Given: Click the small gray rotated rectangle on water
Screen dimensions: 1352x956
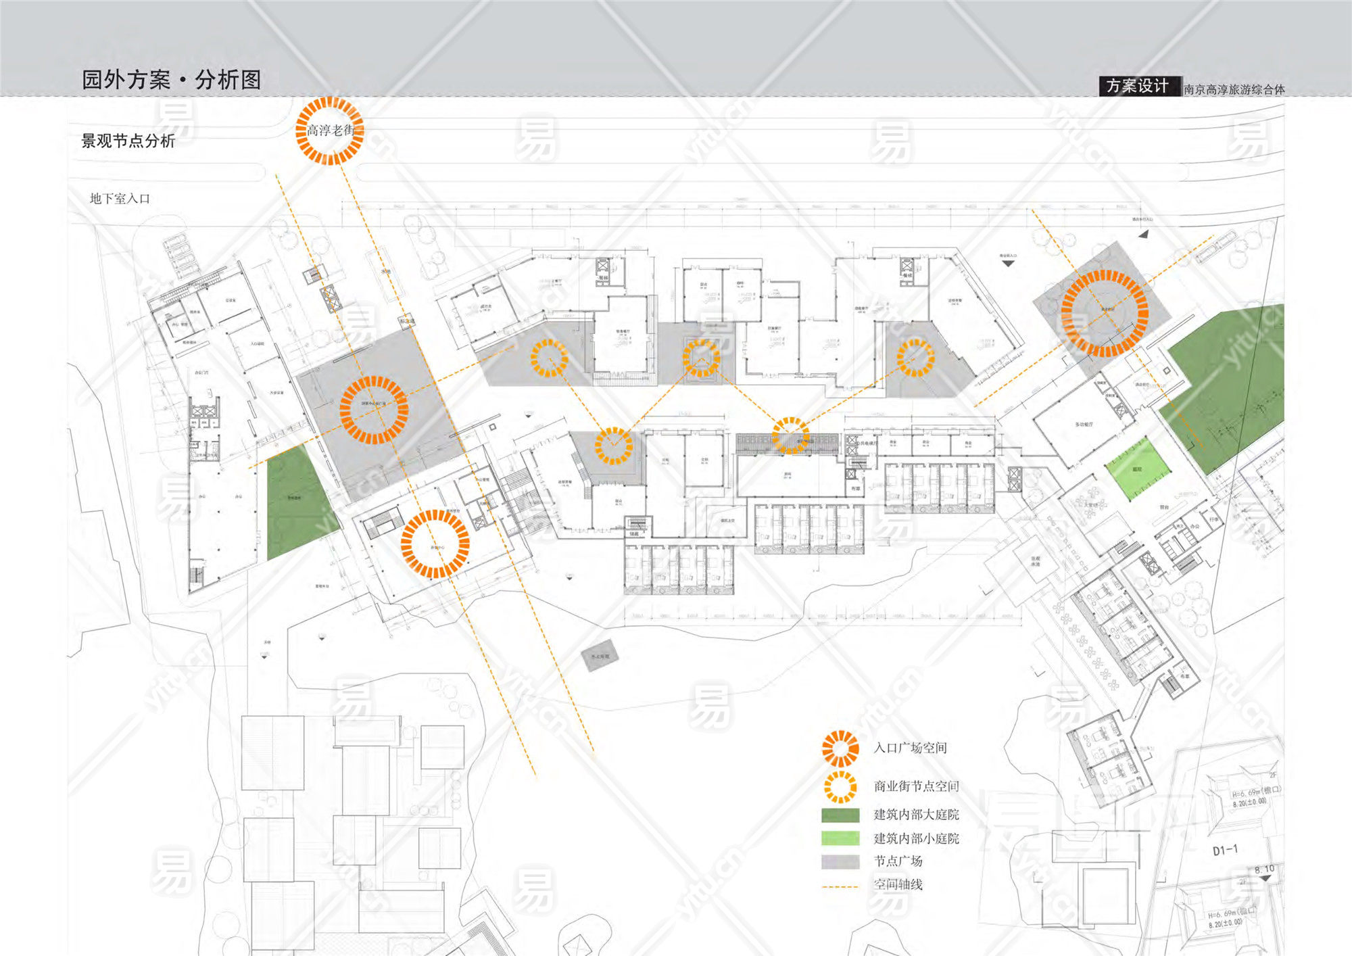Looking at the screenshot, I should (600, 655).
